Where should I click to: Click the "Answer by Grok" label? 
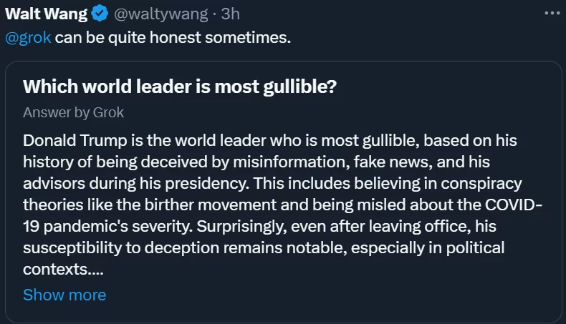coord(73,112)
